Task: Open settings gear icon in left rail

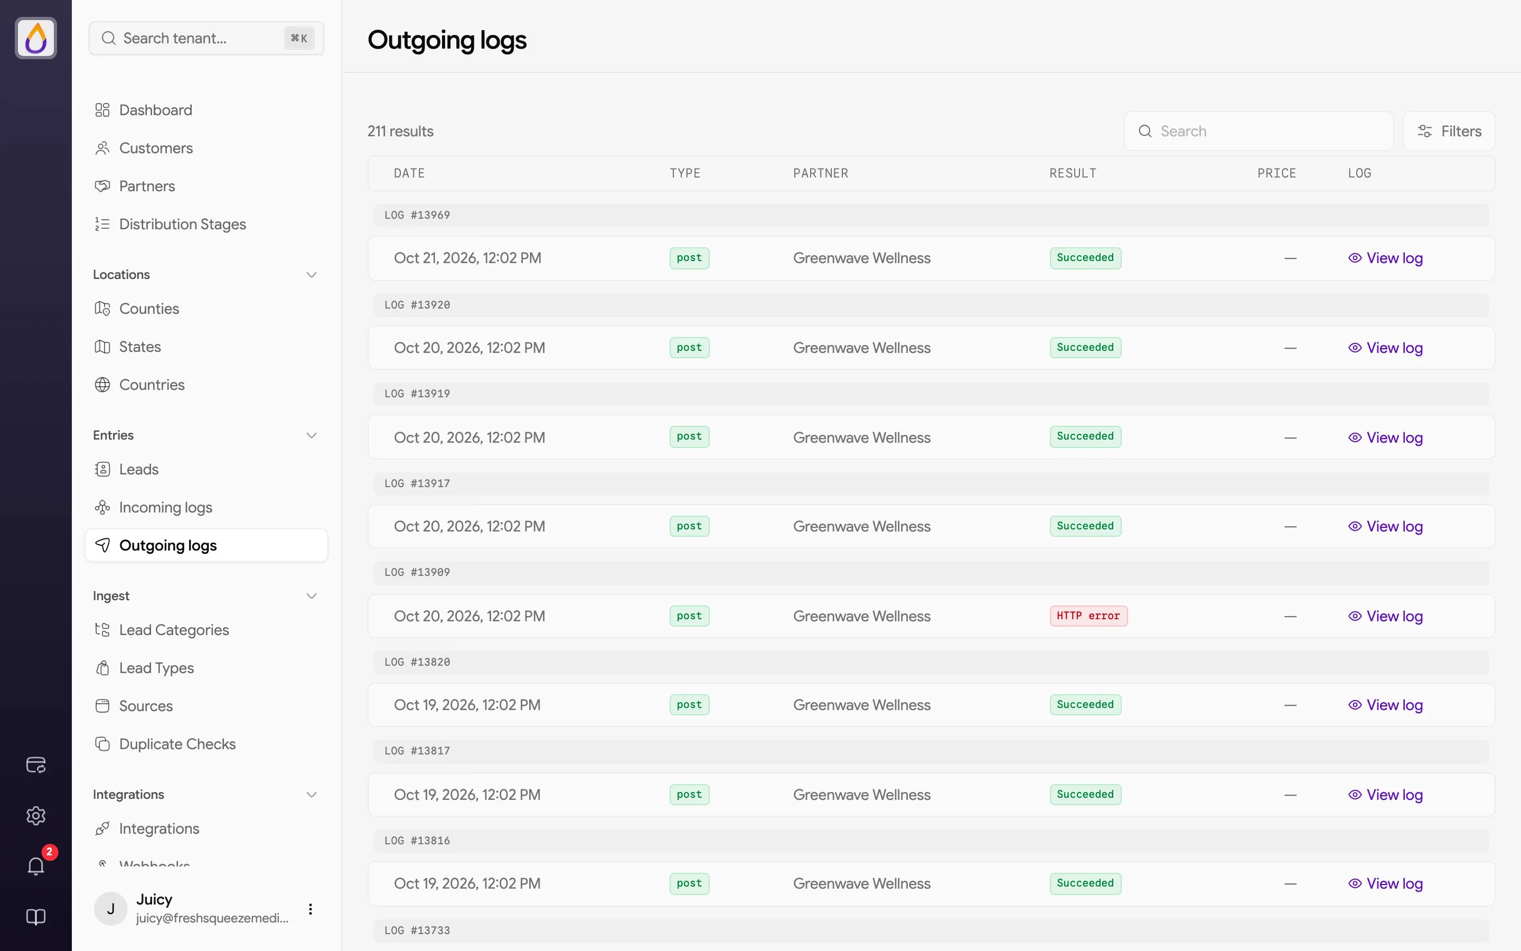Action: [x=36, y=816]
